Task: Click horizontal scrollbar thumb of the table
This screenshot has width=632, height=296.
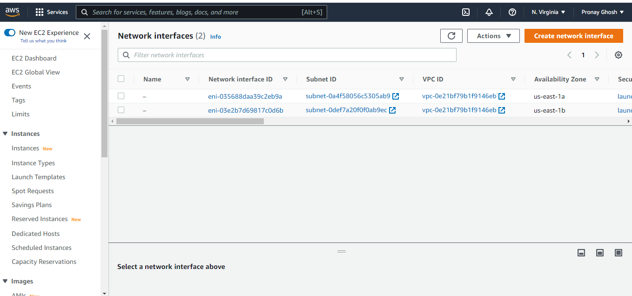Action: pyautogui.click(x=190, y=121)
